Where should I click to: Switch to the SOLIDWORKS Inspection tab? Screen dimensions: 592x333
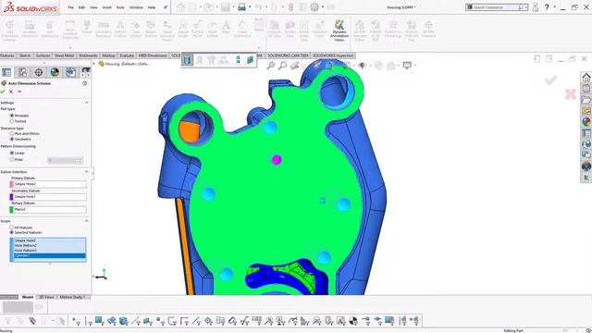333,55
